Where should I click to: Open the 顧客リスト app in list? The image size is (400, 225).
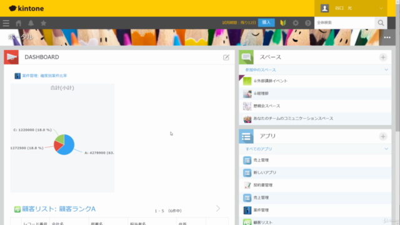click(x=263, y=222)
